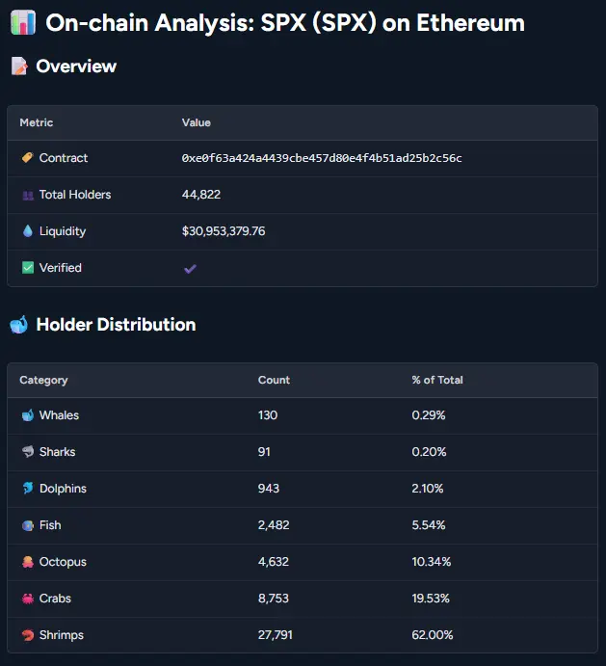Screen dimensions: 606x666
Task: Click the Whales count 130
Action: pos(268,415)
